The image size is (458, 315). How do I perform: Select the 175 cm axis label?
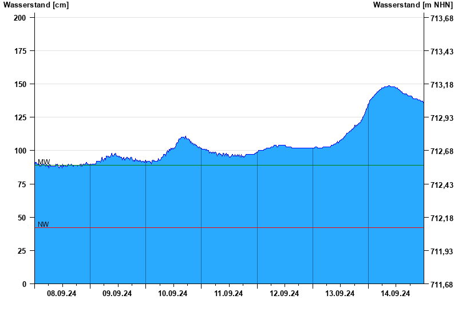(20, 51)
